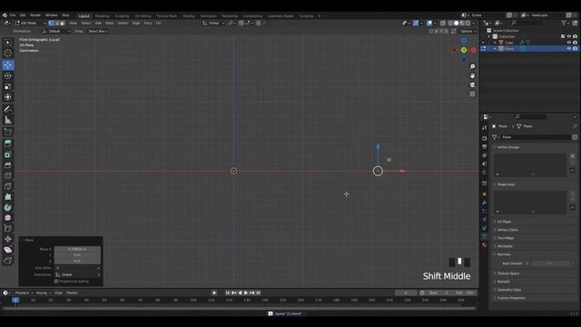Select the Loop Cut tool
The height and width of the screenshot is (327, 581).
tap(8, 175)
